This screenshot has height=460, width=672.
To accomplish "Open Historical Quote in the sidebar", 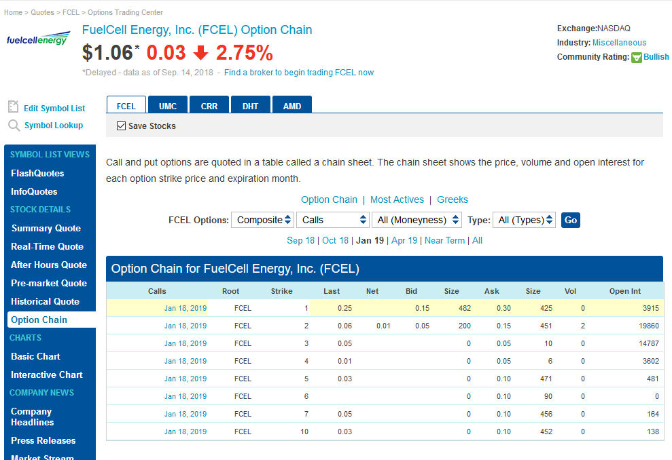I will [x=45, y=302].
